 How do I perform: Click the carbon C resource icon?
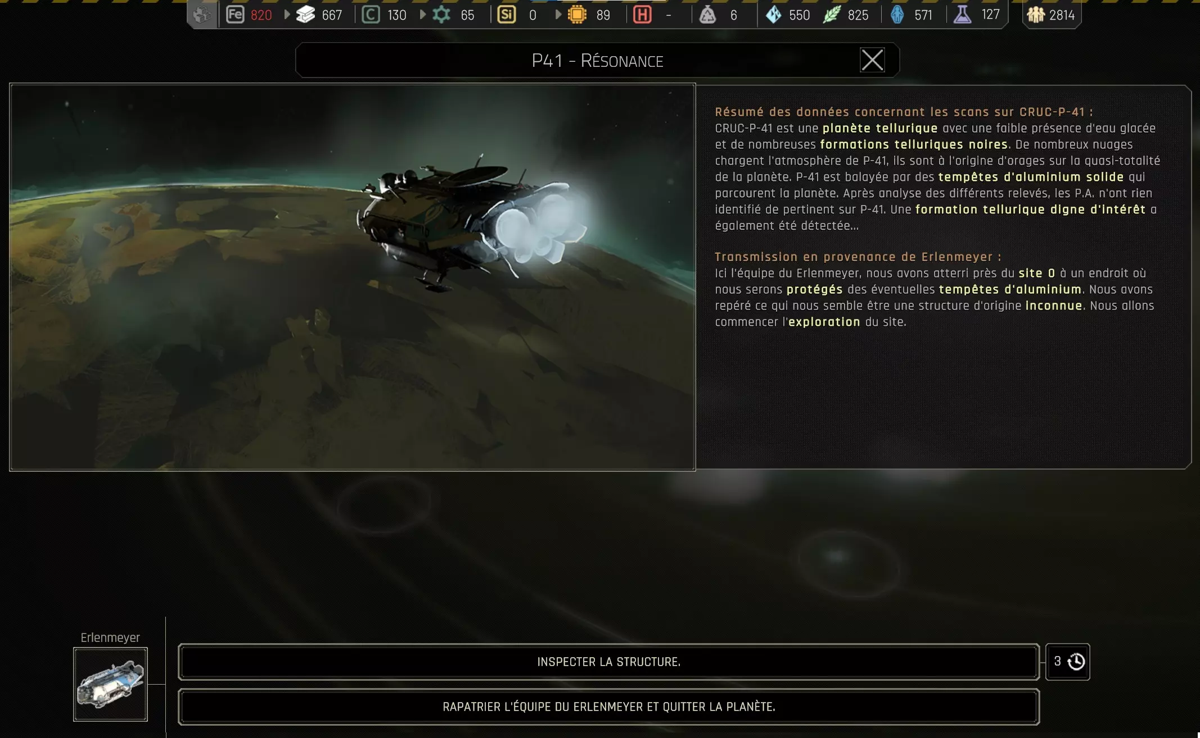tap(371, 15)
